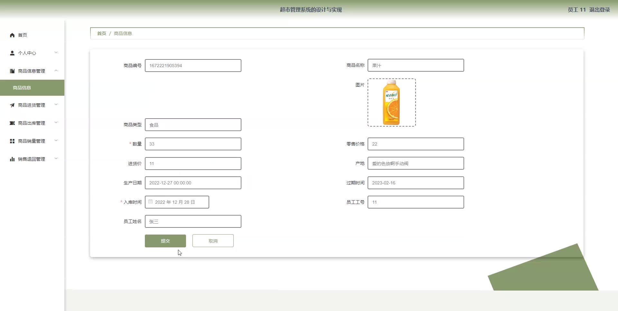Click the 首页 breadcrumb link
The height and width of the screenshot is (311, 618).
(101, 33)
